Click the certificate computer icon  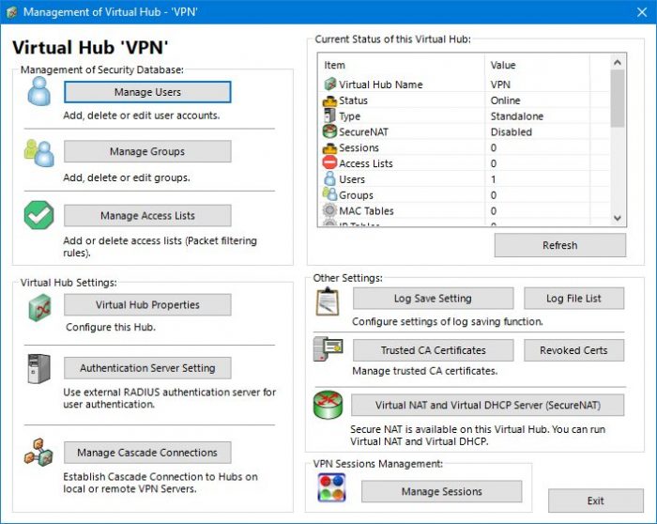[x=328, y=348]
